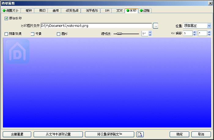This screenshot has width=214, height=140.
Task: Open the 调节色彩 adjust colors tab
Action: click(x=90, y=11)
